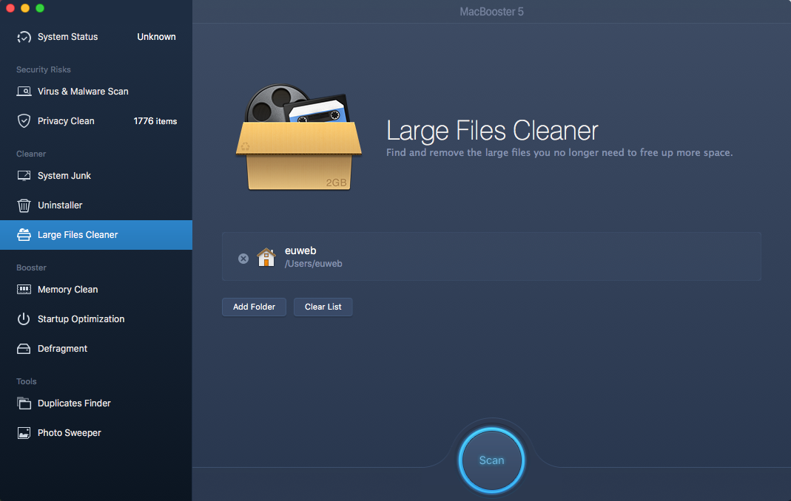Click the Privacy Clean shield icon

click(24, 121)
